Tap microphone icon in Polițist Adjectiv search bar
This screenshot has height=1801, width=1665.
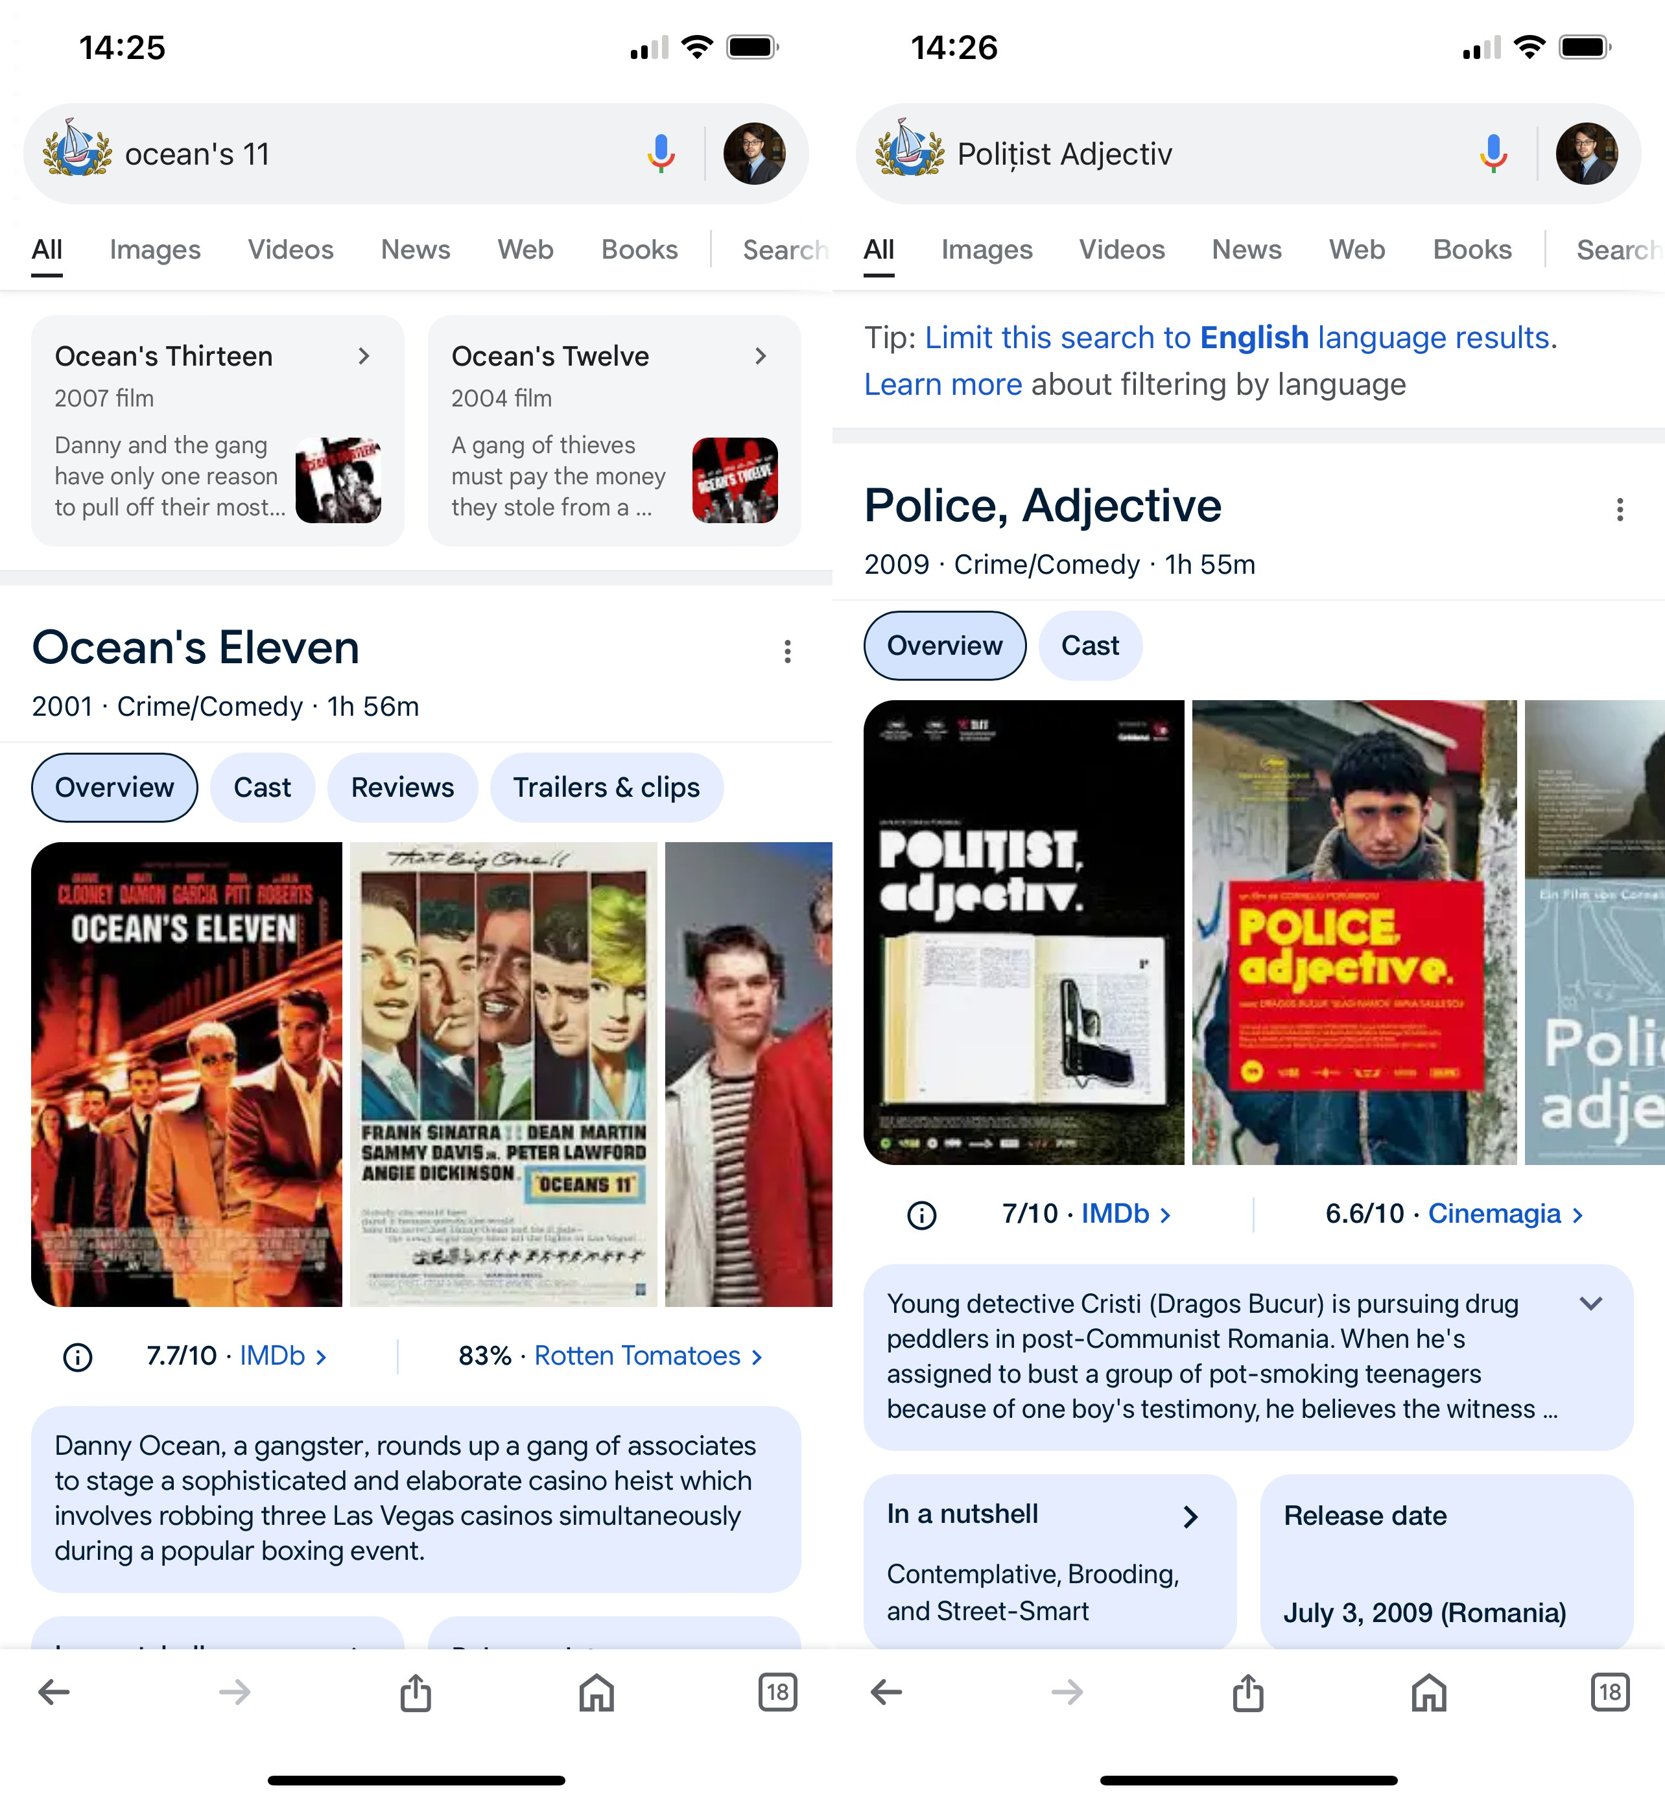[x=1493, y=154]
